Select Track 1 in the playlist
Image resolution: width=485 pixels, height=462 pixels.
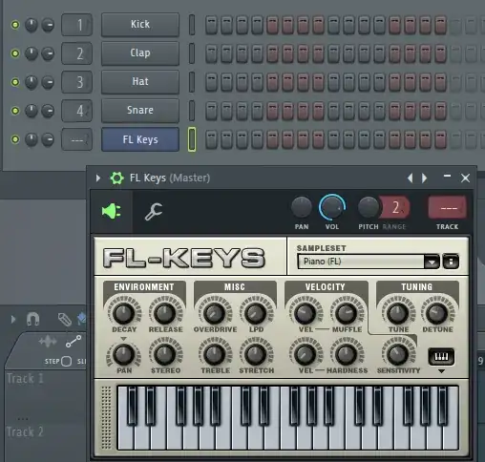coord(25,379)
